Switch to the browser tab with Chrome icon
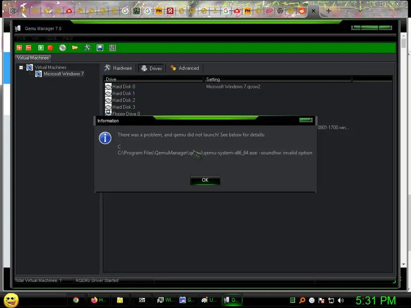Image resolution: width=411 pixels, height=308 pixels. (x=280, y=11)
